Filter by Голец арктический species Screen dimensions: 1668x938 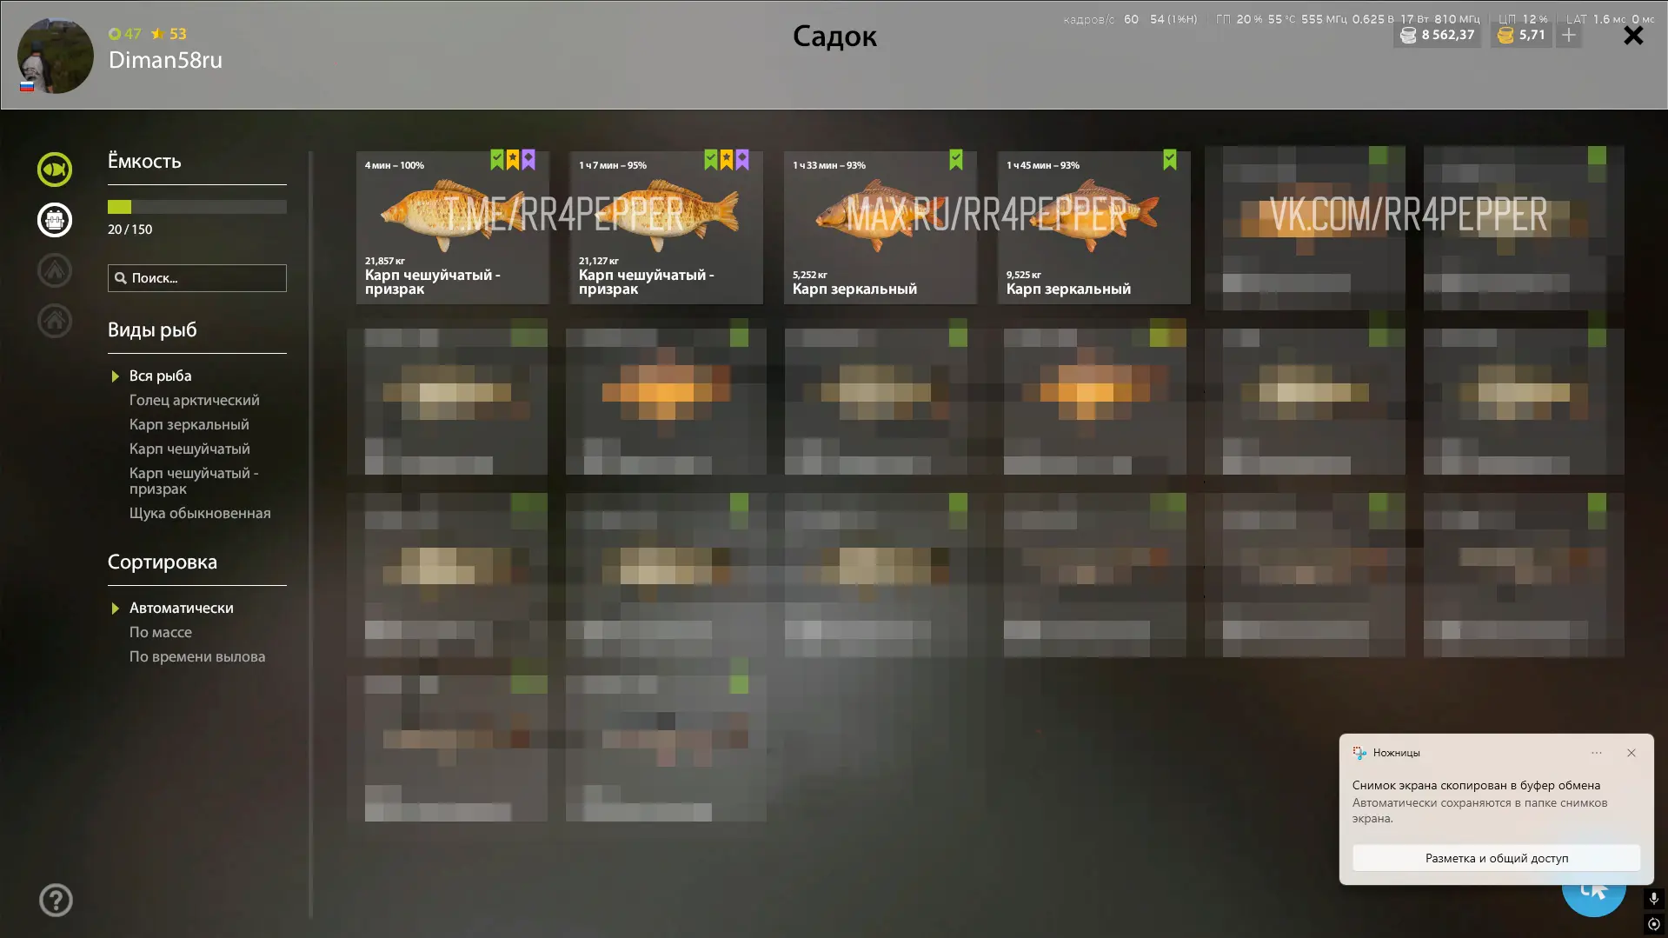coord(194,400)
